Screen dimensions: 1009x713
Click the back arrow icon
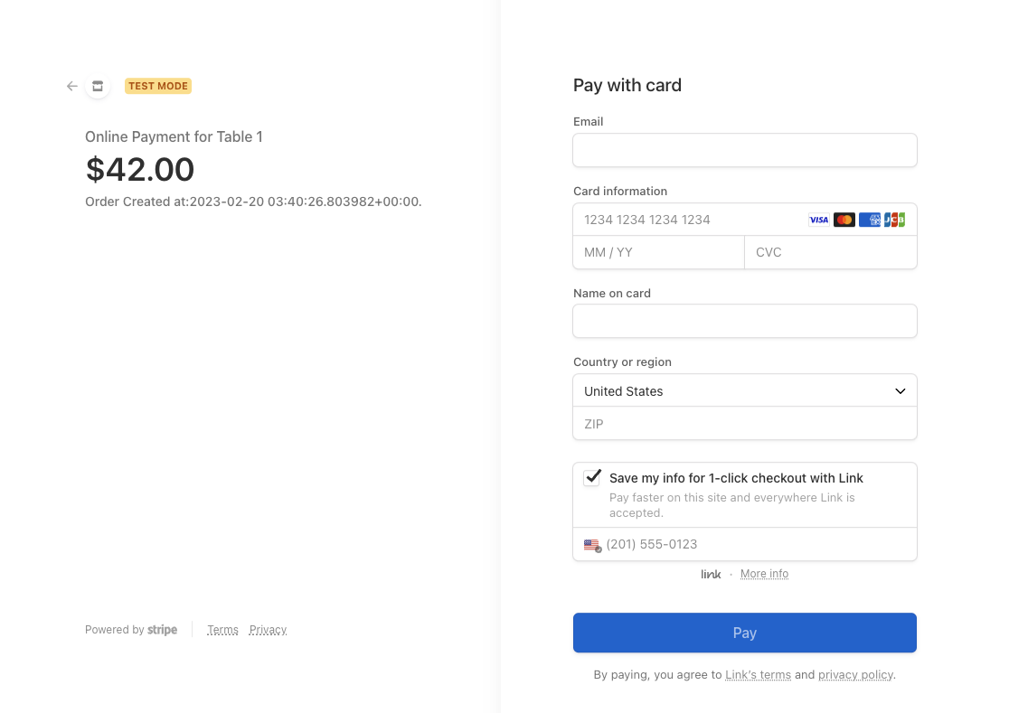coord(72,86)
